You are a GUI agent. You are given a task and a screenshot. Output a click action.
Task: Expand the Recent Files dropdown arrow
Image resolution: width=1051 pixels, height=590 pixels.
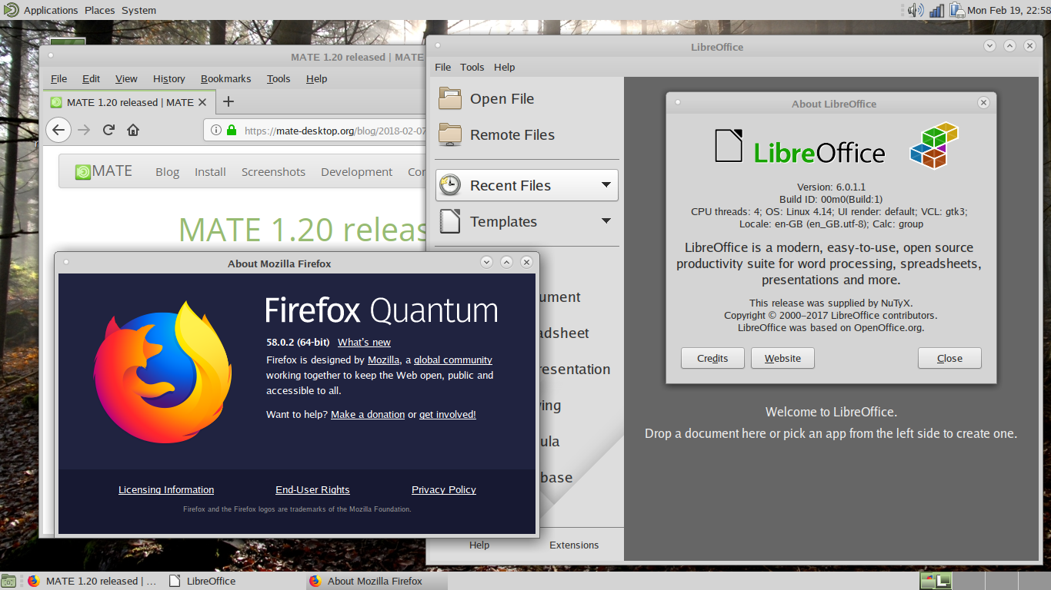point(606,185)
